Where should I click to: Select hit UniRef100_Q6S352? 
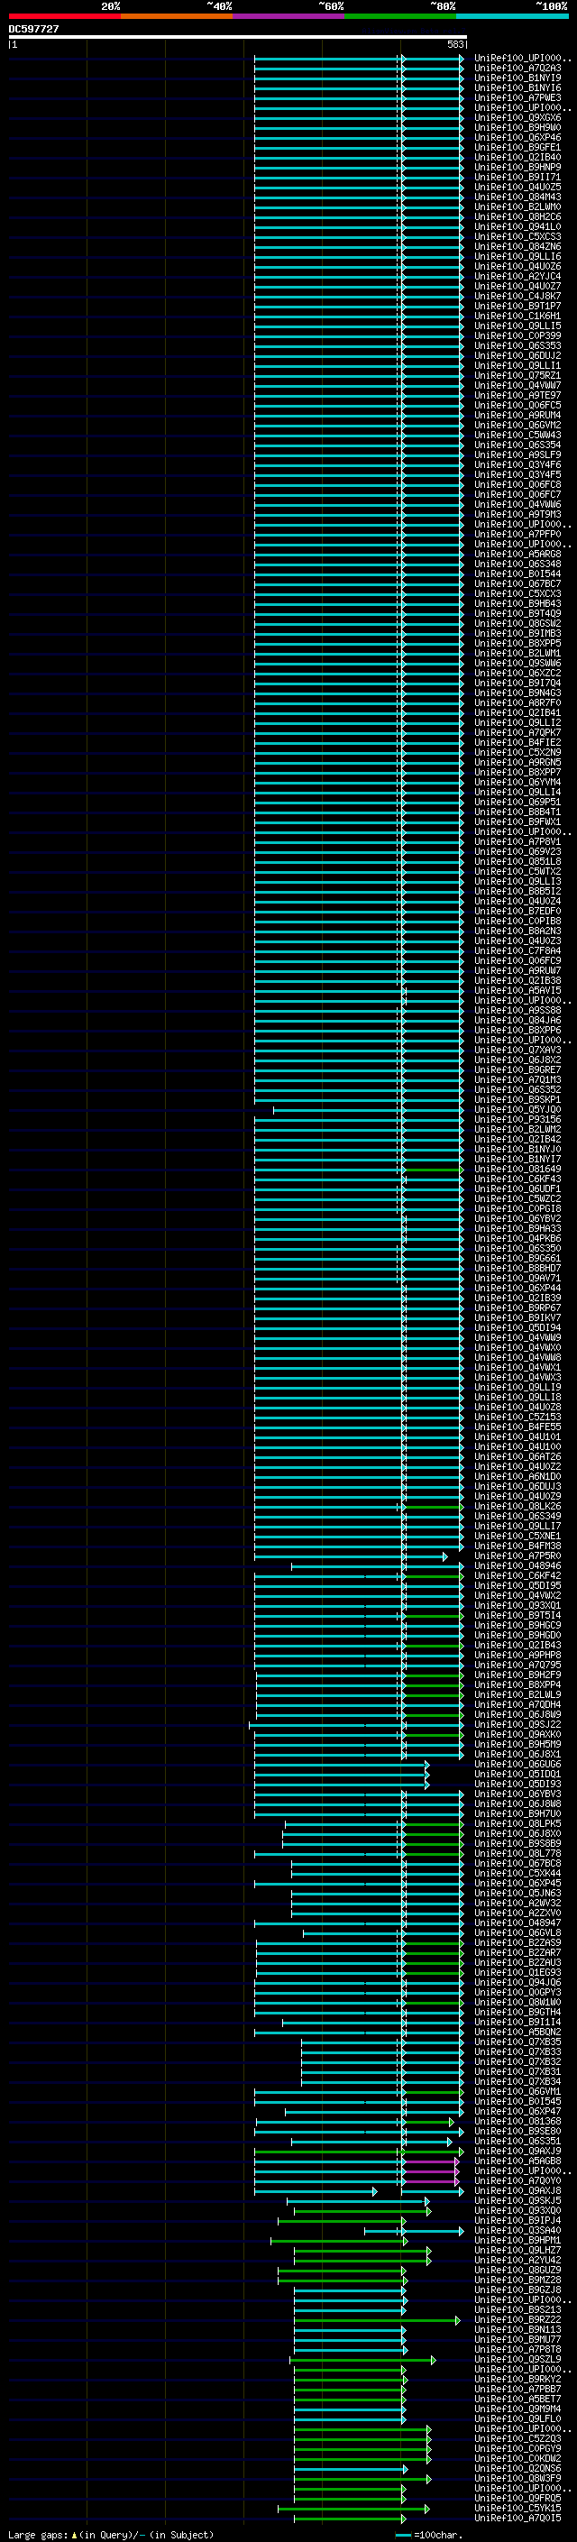[517, 1089]
